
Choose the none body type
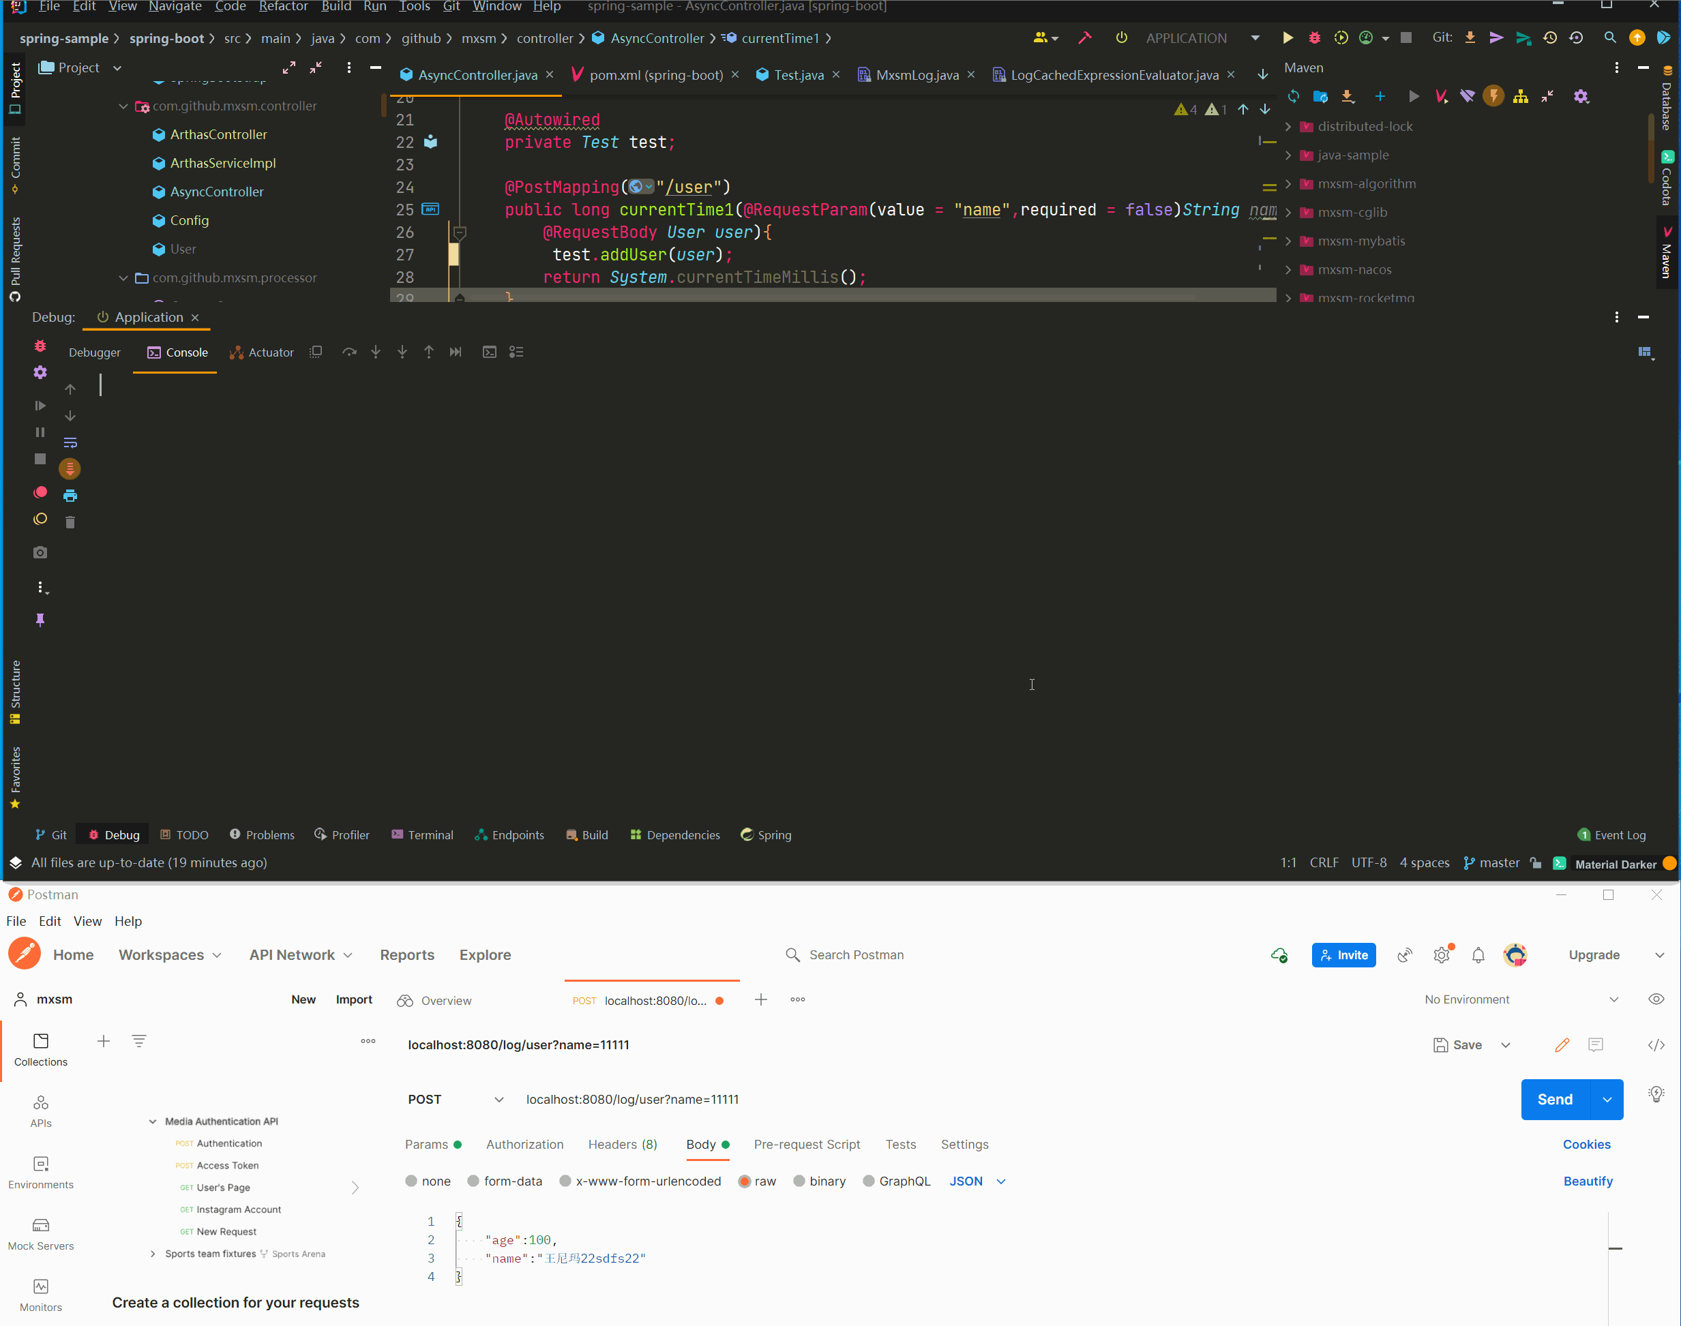tap(411, 1181)
